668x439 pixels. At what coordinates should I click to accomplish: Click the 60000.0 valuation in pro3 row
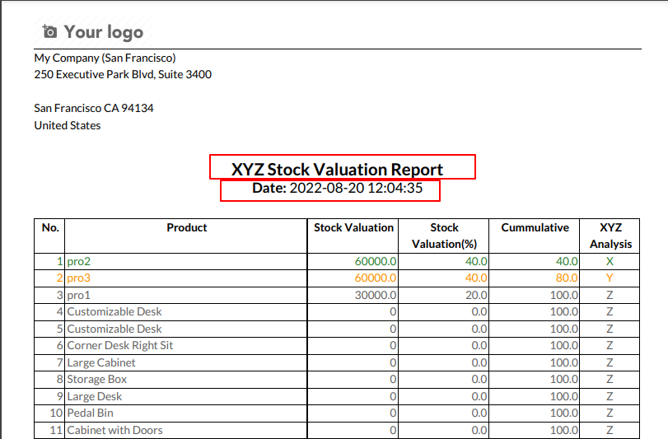pos(376,278)
